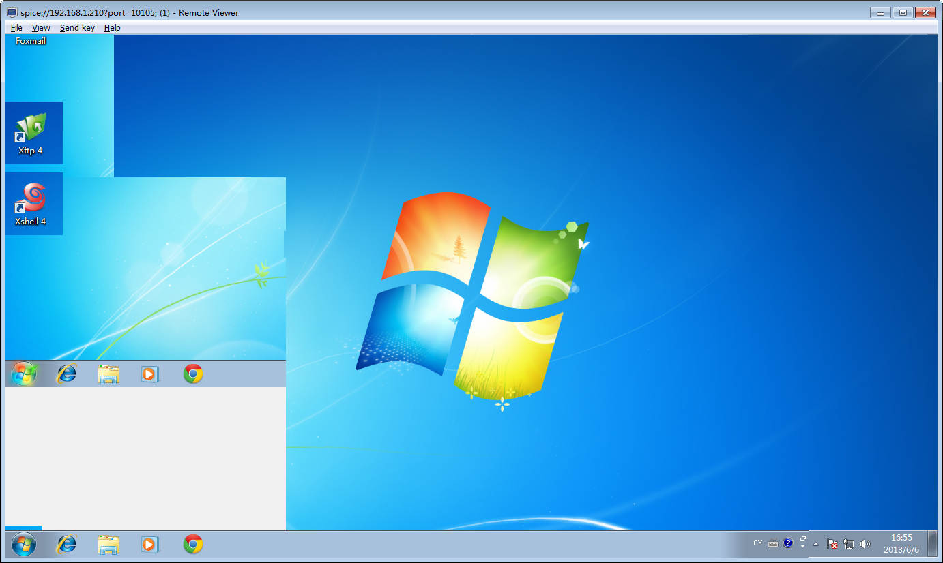This screenshot has height=563, width=943.
Task: Click Explorer folder in duplicated upper taskbar strip
Action: (x=108, y=374)
